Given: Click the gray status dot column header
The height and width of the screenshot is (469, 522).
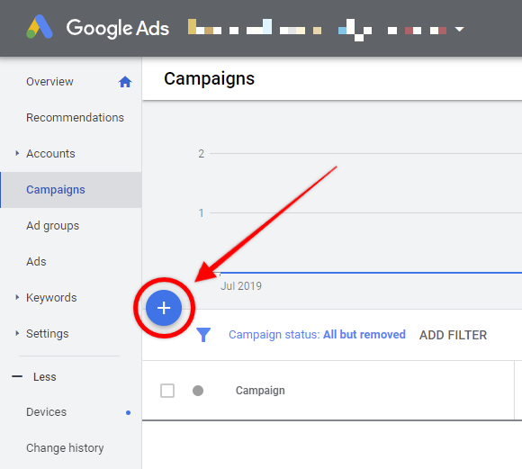Looking at the screenshot, I should pos(198,391).
